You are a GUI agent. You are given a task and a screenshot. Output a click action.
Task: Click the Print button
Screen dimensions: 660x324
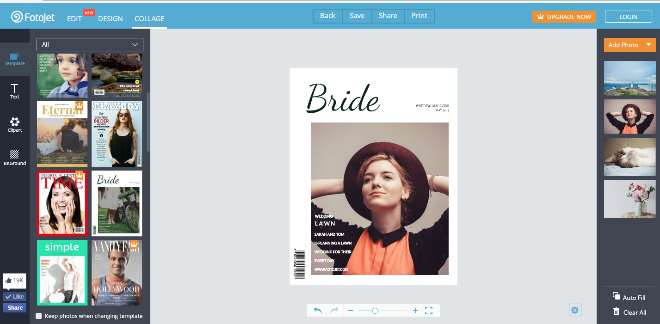coord(419,16)
